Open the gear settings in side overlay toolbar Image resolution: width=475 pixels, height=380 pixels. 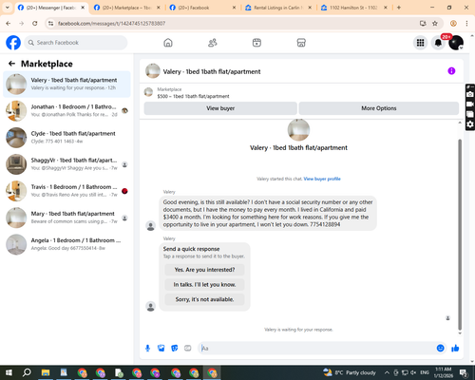(470, 124)
